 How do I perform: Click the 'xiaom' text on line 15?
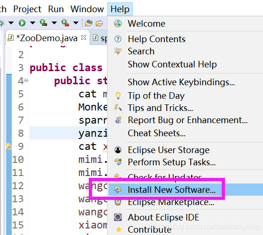(x=93, y=225)
